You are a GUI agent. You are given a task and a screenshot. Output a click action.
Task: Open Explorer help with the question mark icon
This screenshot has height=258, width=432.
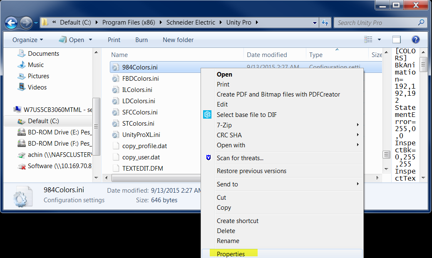(x=415, y=40)
